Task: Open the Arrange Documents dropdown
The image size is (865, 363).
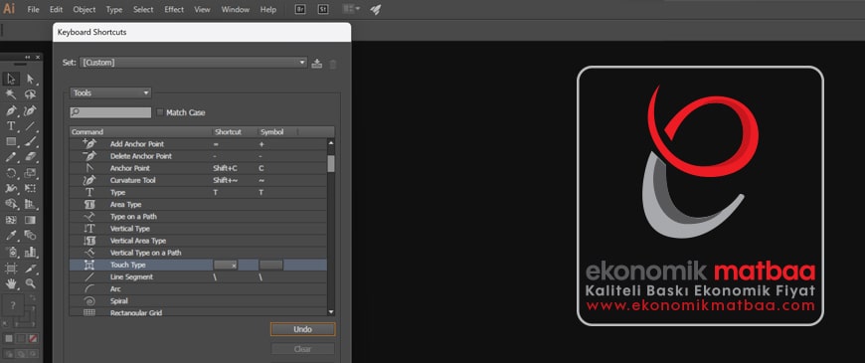Action: (x=351, y=9)
